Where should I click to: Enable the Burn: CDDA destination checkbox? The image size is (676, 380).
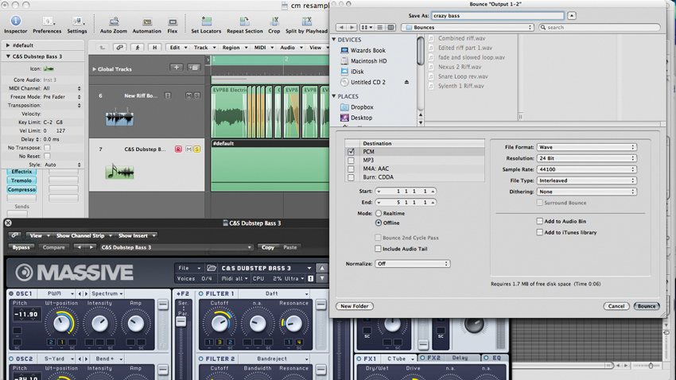351,177
